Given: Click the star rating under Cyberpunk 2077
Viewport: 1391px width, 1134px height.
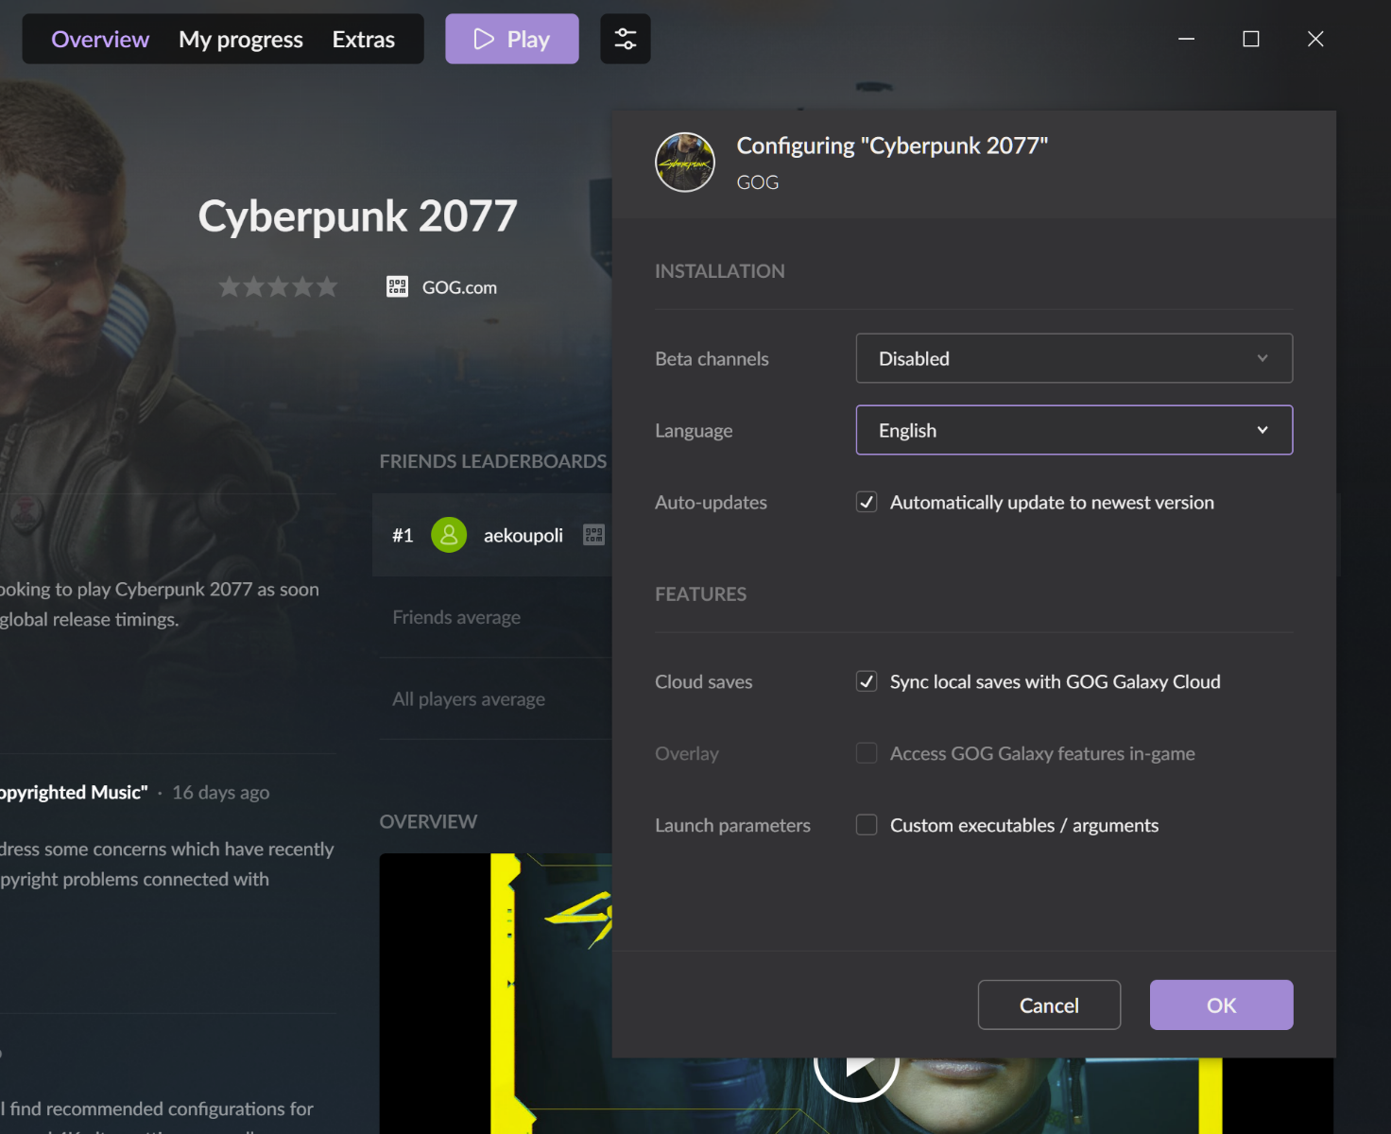Looking at the screenshot, I should click(278, 286).
